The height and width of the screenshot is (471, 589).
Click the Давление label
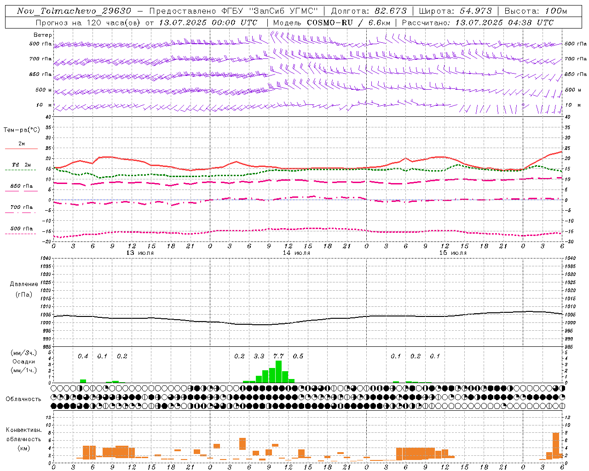pos(24,284)
